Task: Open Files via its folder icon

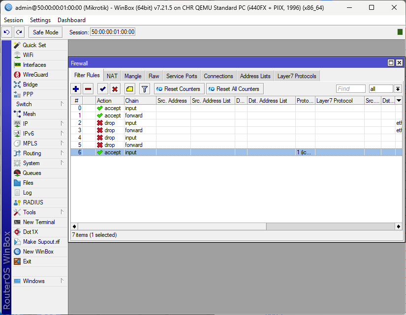Action: pos(17,183)
